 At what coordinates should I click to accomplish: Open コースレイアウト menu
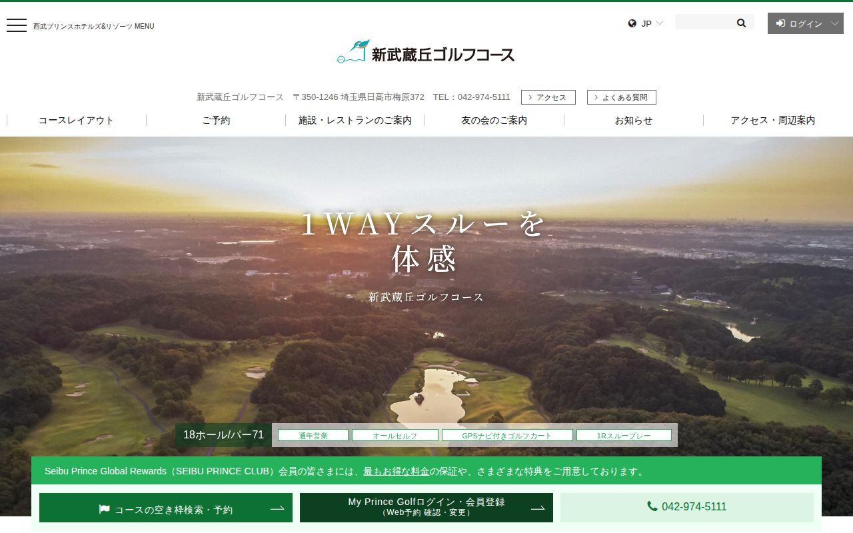tap(76, 121)
